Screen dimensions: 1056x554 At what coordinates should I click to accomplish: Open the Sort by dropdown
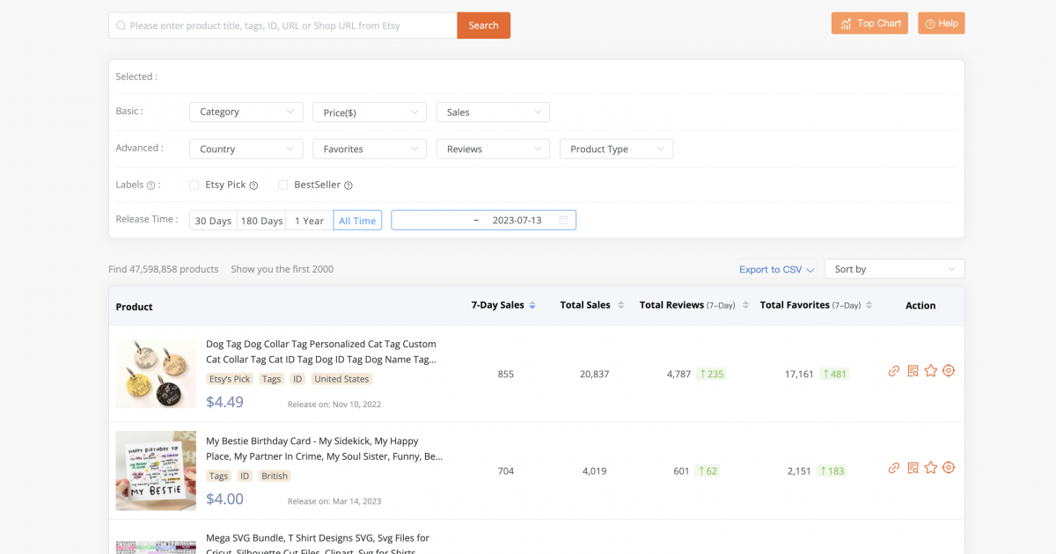coord(894,268)
